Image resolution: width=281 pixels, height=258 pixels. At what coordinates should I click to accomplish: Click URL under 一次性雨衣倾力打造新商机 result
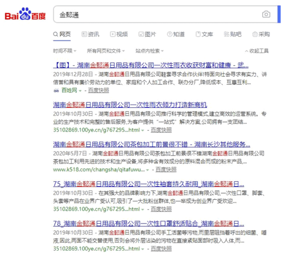(96, 130)
